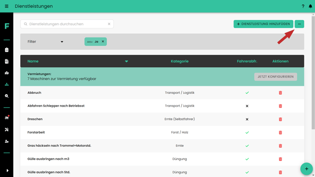Toggle Fahrerabfr. checkmark for Abbruch

(x=247, y=93)
